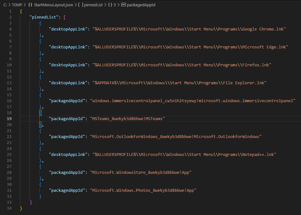
Task: Click the array icon beside pinnedList breadcrumb
Action: pos(81,5)
